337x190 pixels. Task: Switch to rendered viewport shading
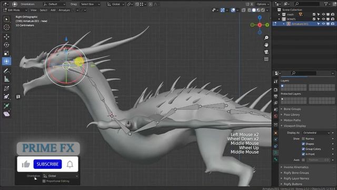[x=263, y=10]
